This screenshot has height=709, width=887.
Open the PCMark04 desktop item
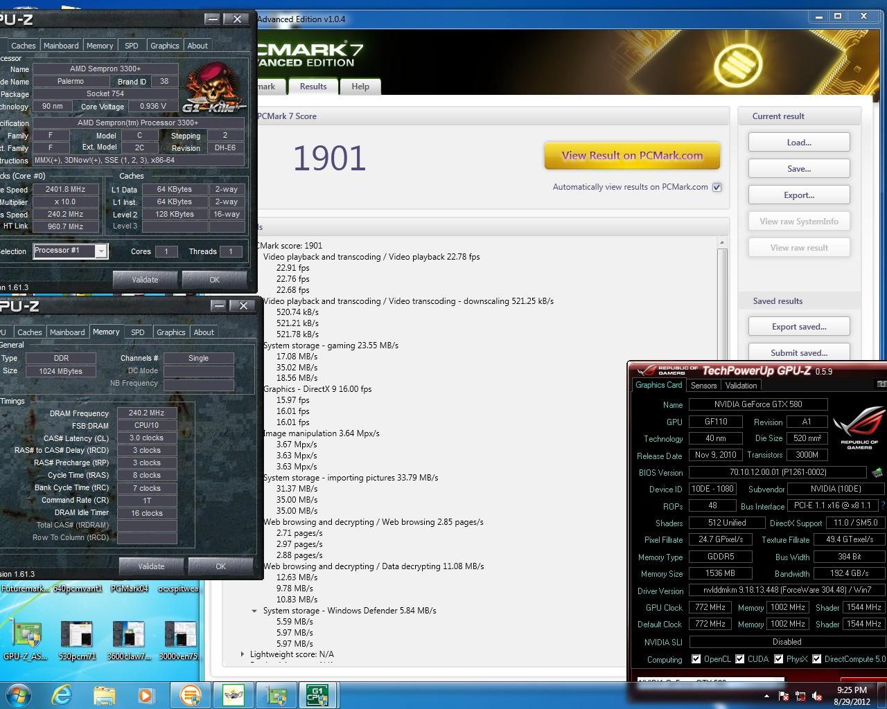[x=130, y=589]
